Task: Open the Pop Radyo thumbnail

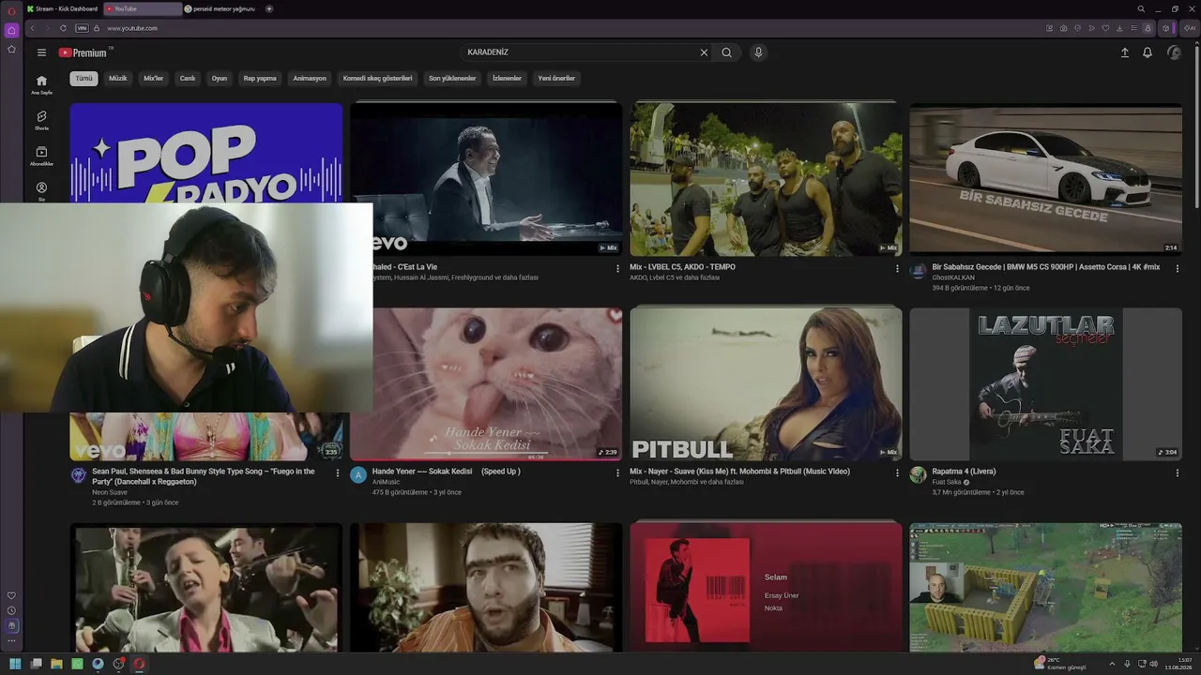Action: pyautogui.click(x=205, y=152)
